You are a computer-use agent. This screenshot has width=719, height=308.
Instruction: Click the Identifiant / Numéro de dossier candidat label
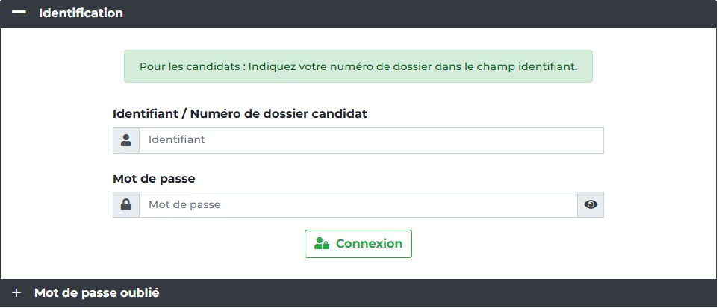coord(240,114)
